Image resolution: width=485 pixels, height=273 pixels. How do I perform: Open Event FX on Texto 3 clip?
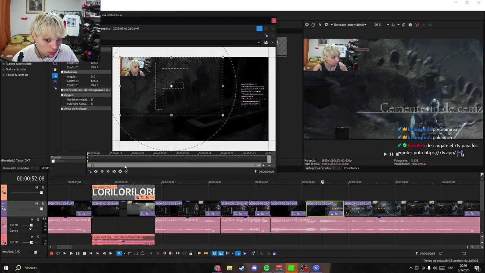coord(147,198)
